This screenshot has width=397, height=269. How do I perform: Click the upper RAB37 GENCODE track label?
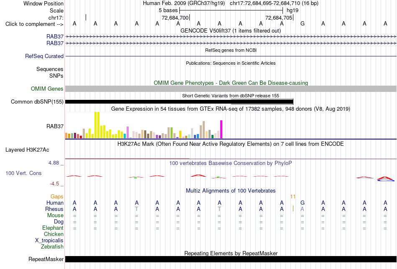coord(55,37)
